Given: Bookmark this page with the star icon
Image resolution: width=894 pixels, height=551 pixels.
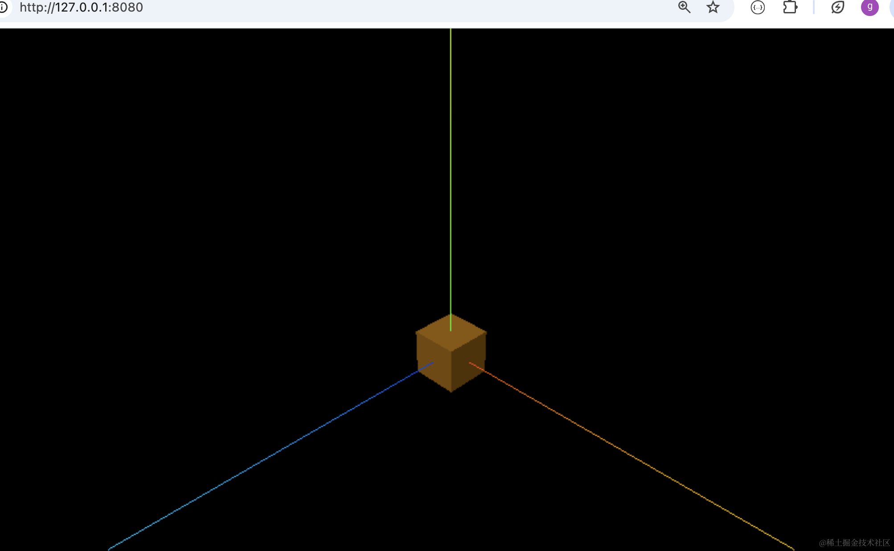Looking at the screenshot, I should coord(713,7).
